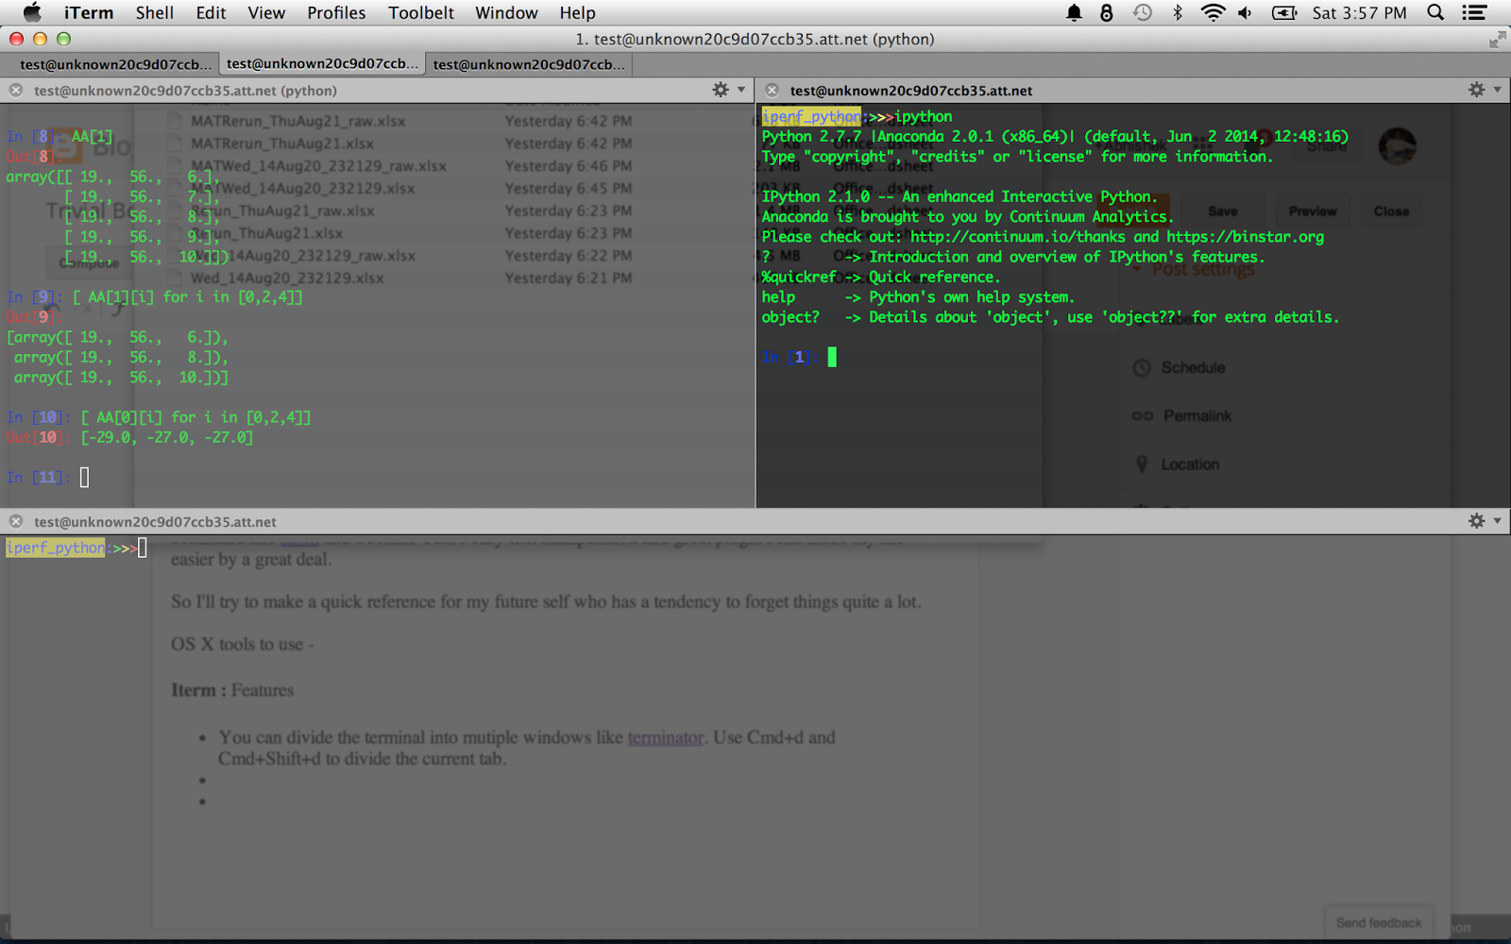Click the %quickref line in ipython banner
The height and width of the screenshot is (944, 1511).
(x=880, y=277)
